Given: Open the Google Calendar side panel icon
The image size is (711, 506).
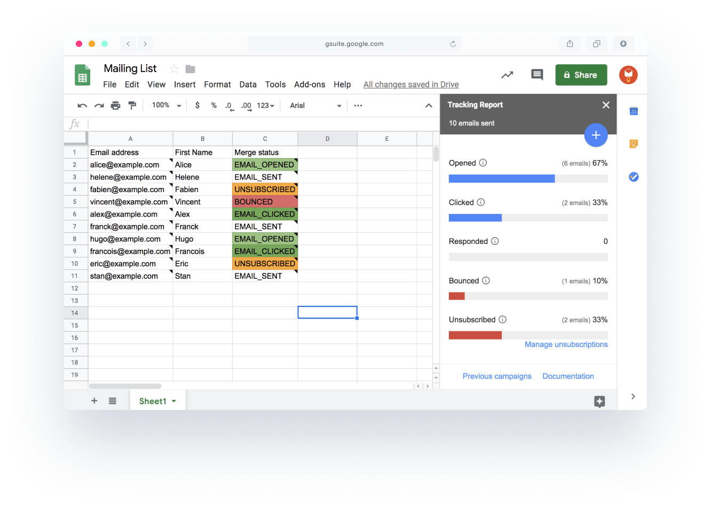Looking at the screenshot, I should 634,111.
